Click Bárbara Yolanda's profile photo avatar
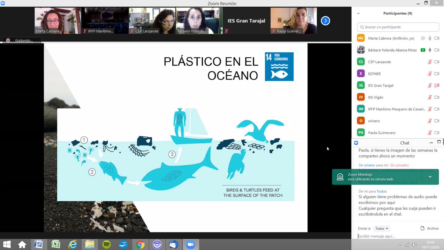This screenshot has width=444, height=250. (x=361, y=50)
